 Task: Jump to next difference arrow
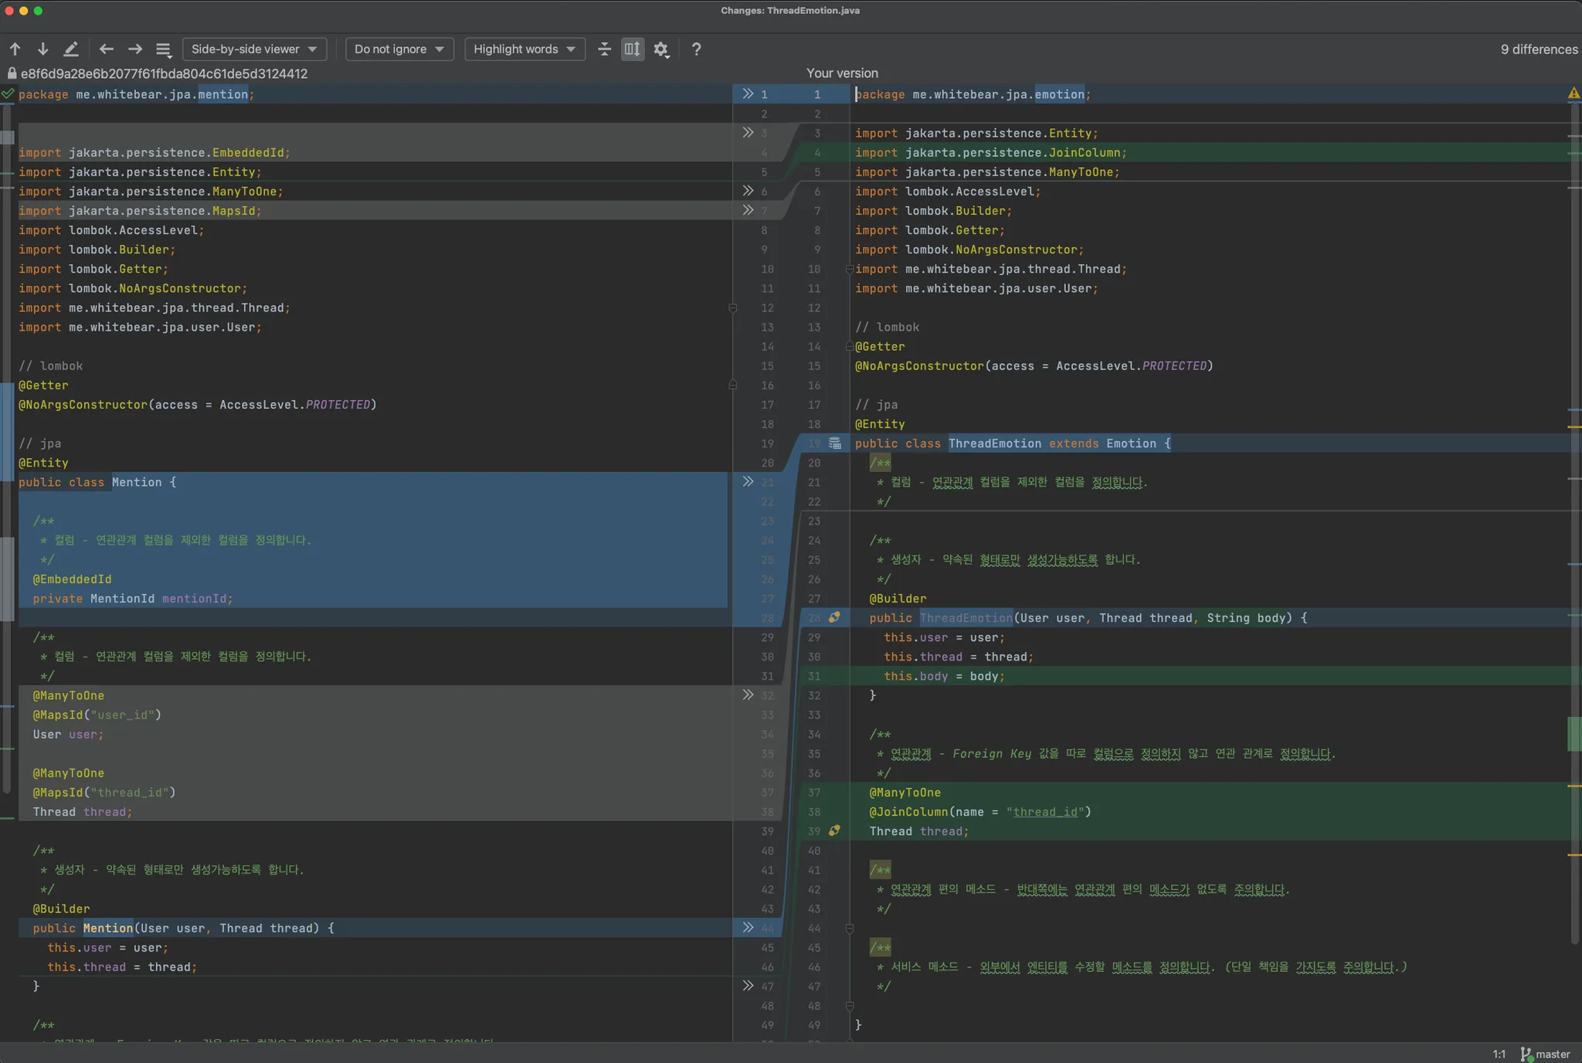coord(43,49)
